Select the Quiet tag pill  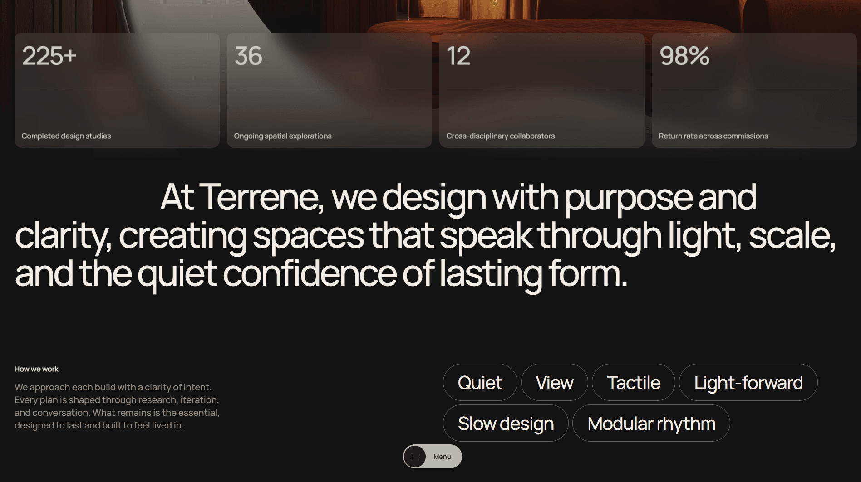[x=480, y=383]
